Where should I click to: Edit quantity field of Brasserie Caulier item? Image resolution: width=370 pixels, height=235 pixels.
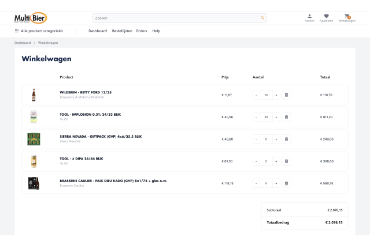click(x=266, y=183)
